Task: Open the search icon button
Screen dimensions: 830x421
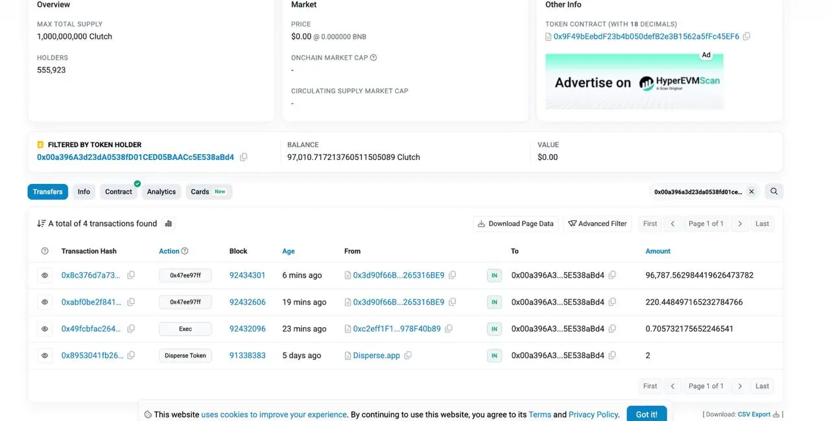Action: (774, 192)
